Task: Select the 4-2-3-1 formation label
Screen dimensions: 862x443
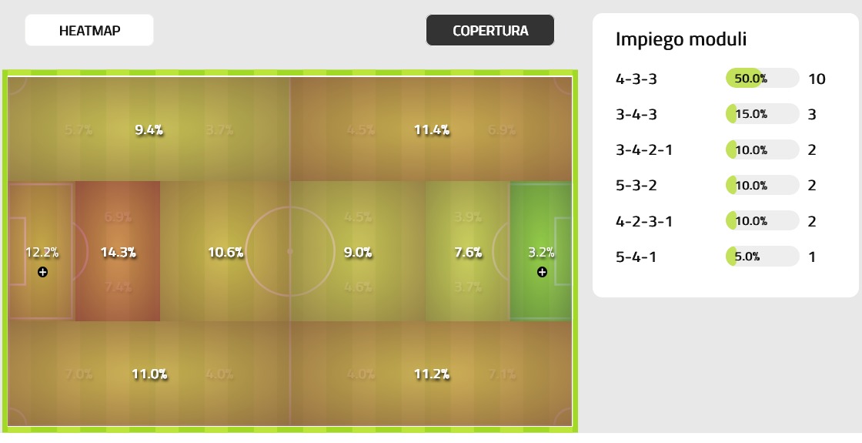Action: (x=644, y=221)
